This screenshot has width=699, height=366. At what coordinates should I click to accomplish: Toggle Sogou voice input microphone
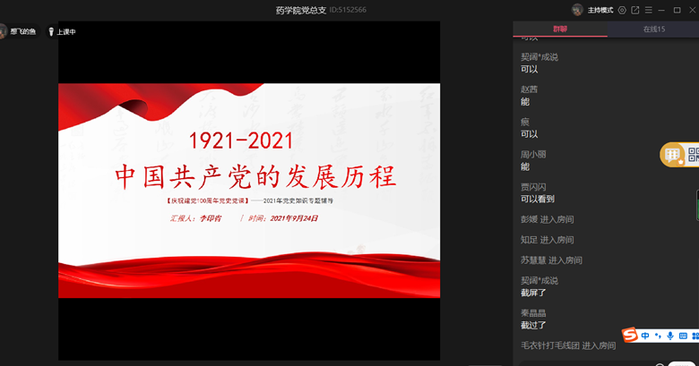(x=670, y=335)
